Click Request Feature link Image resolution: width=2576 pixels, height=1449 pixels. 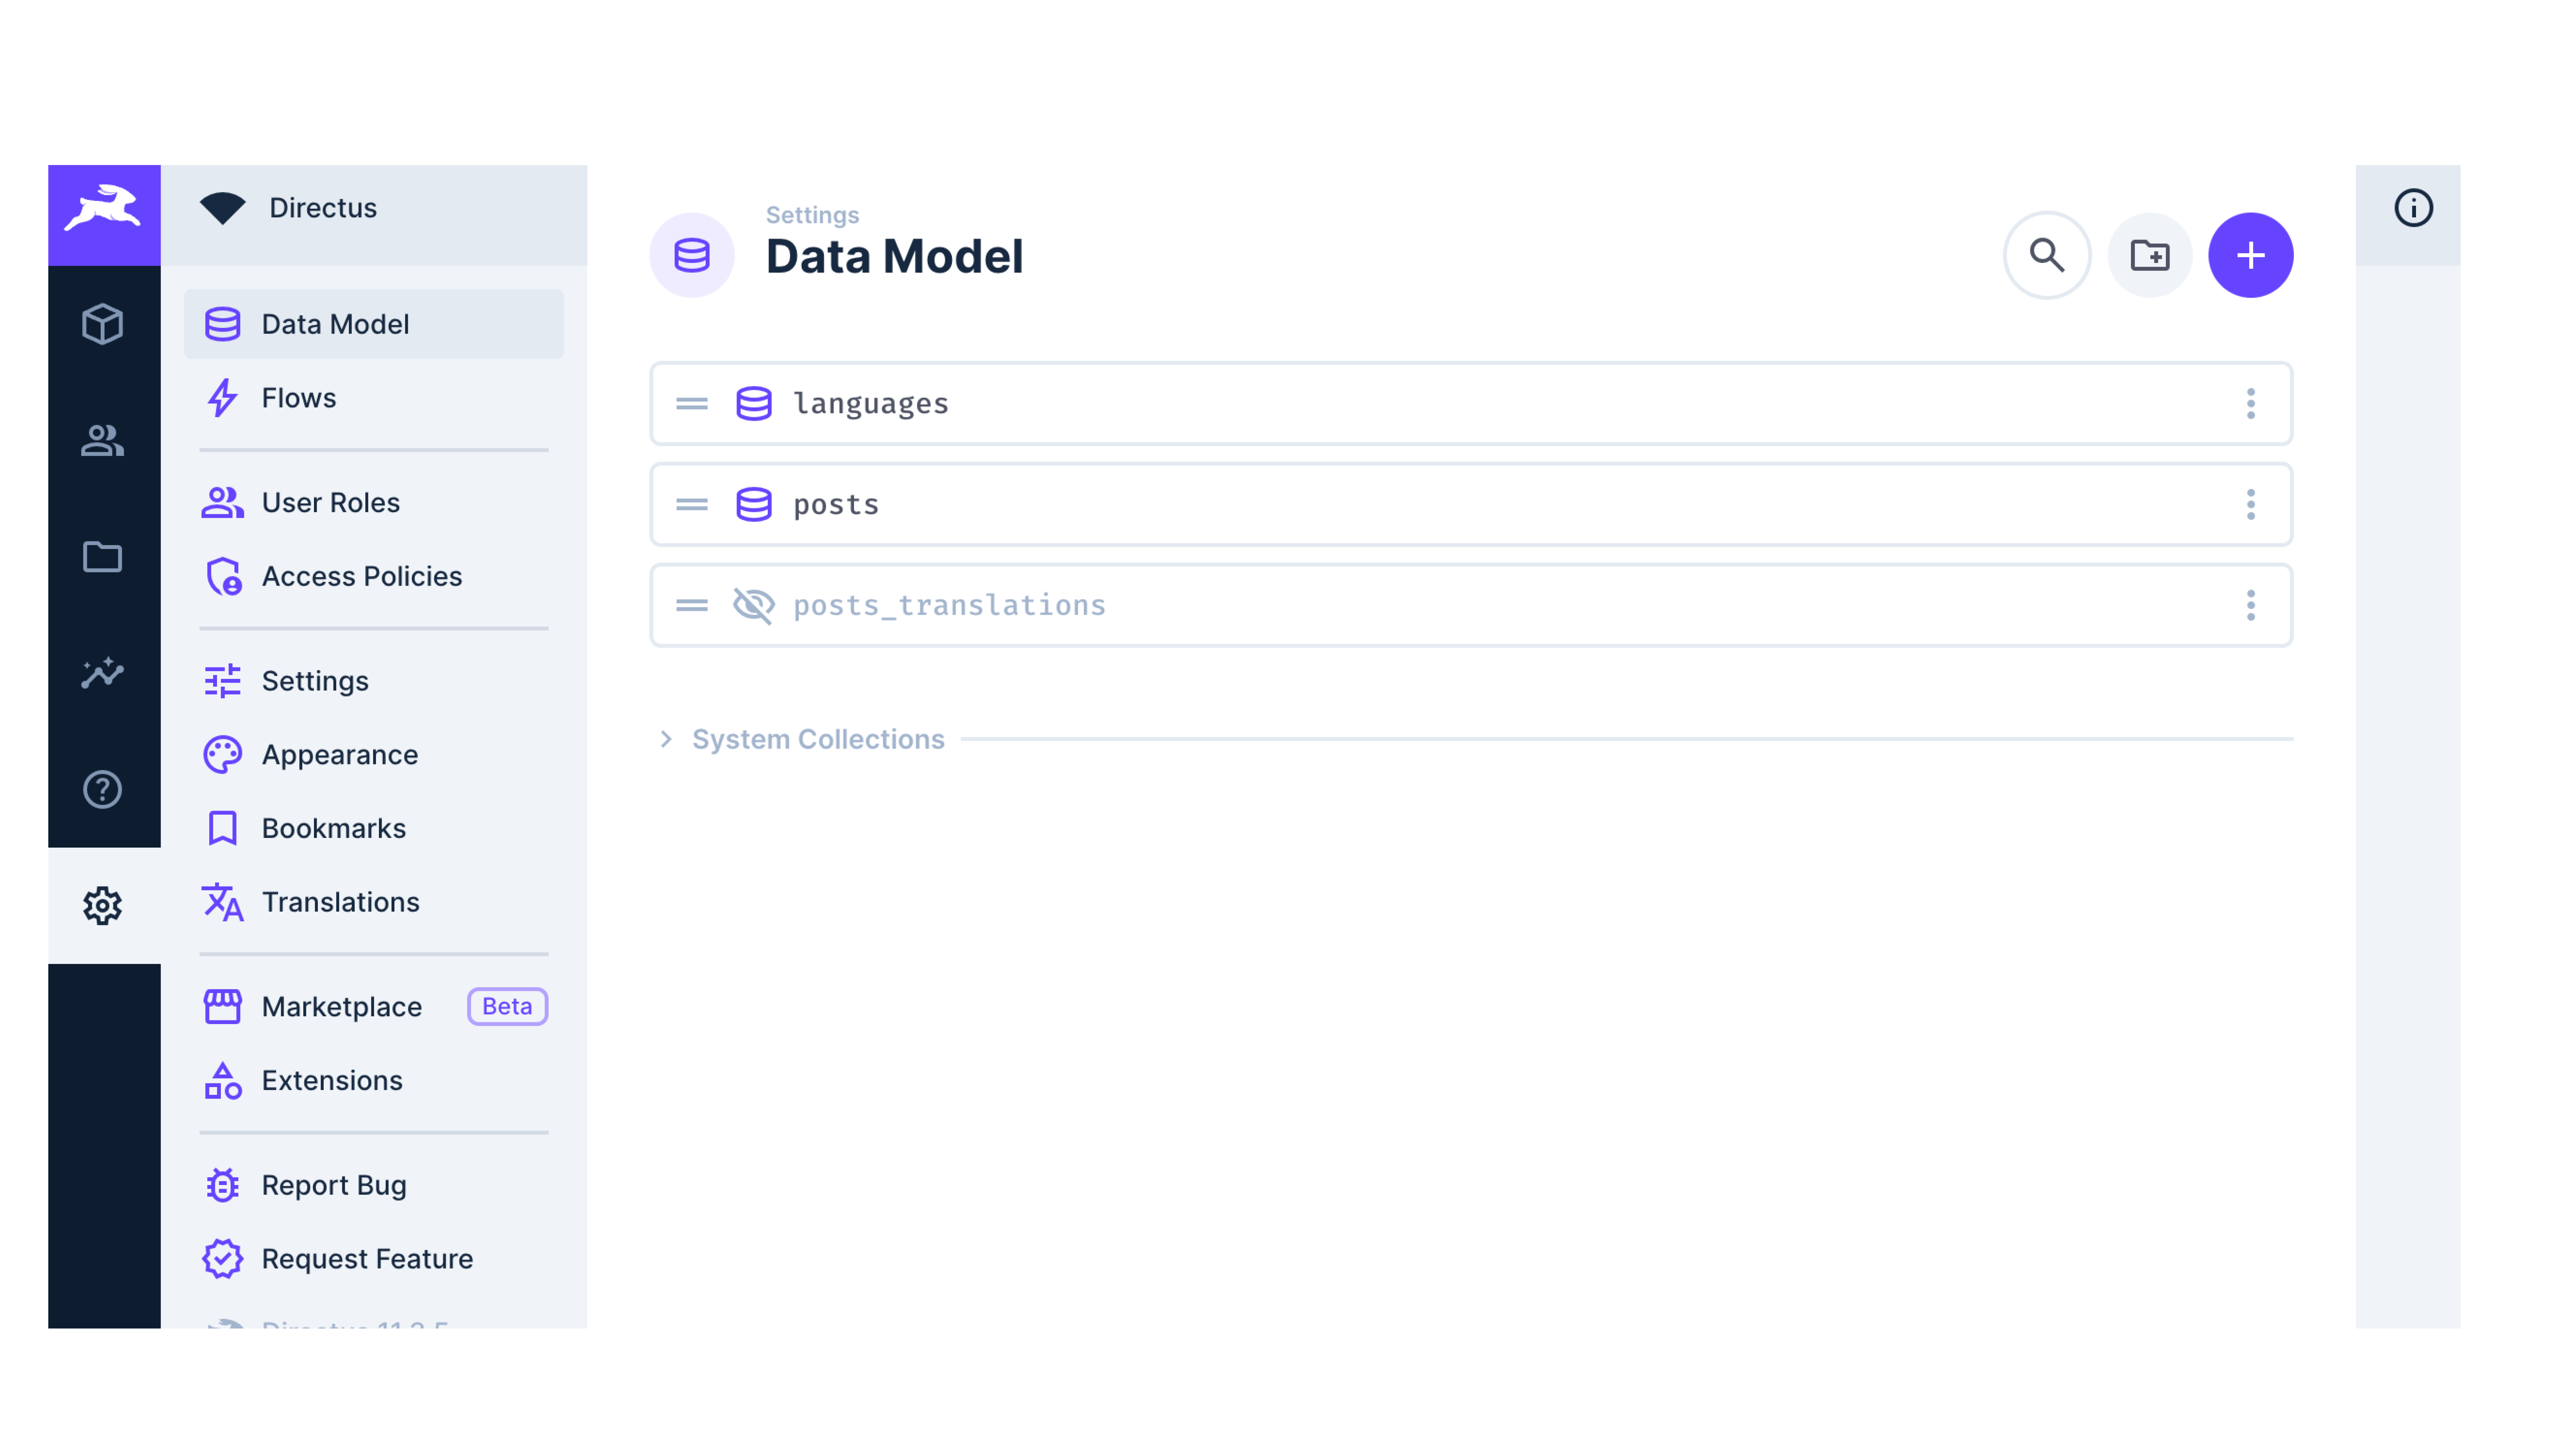pos(367,1259)
